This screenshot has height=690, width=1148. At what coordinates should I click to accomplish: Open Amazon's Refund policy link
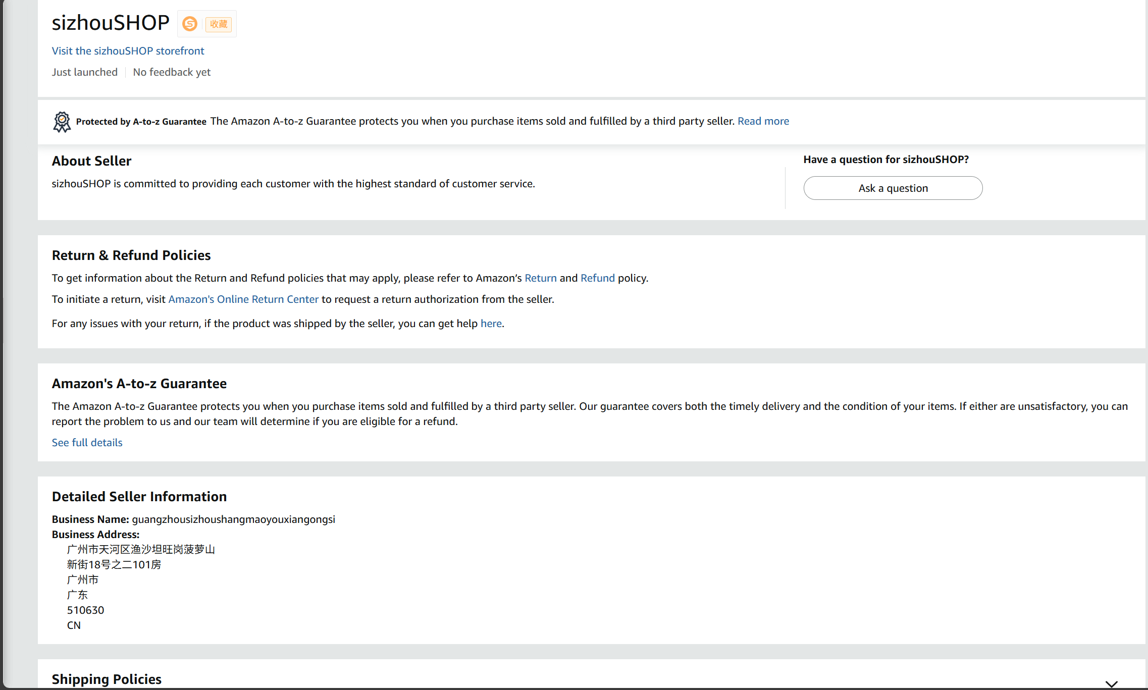pos(597,278)
